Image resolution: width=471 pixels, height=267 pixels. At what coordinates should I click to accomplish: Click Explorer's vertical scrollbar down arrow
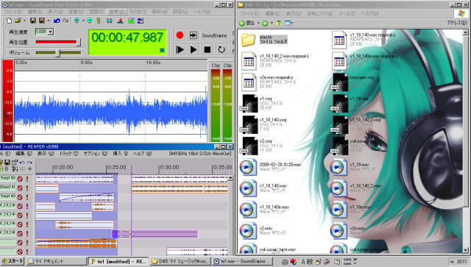[x=465, y=250]
